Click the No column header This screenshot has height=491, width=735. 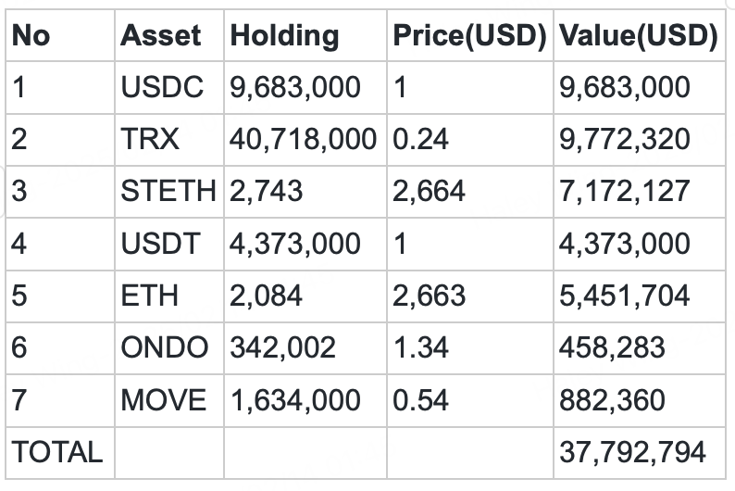pos(31,36)
